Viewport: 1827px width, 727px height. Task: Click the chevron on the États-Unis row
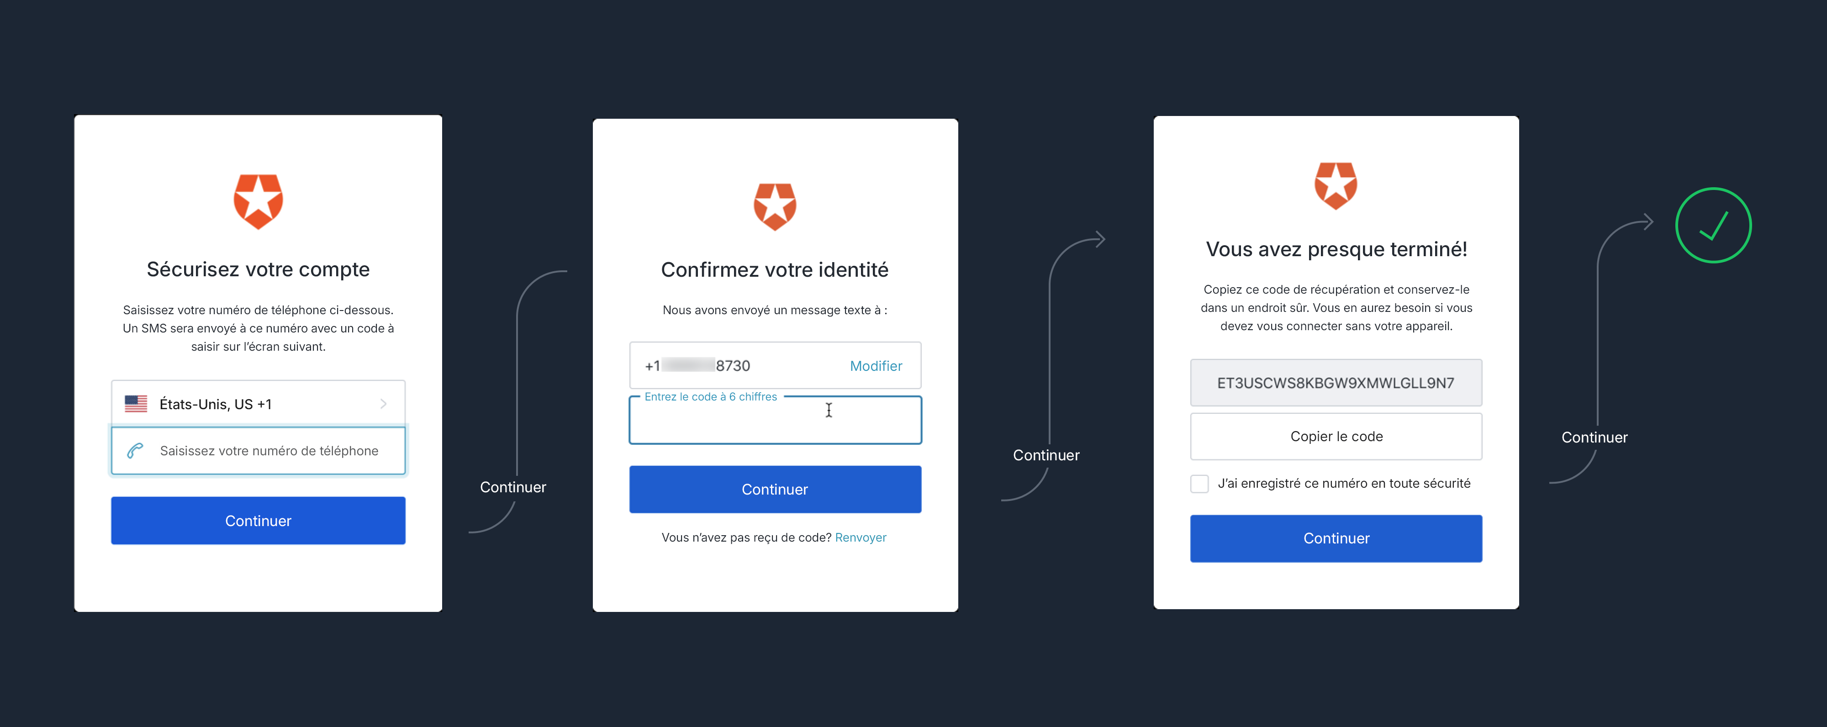pos(384,403)
